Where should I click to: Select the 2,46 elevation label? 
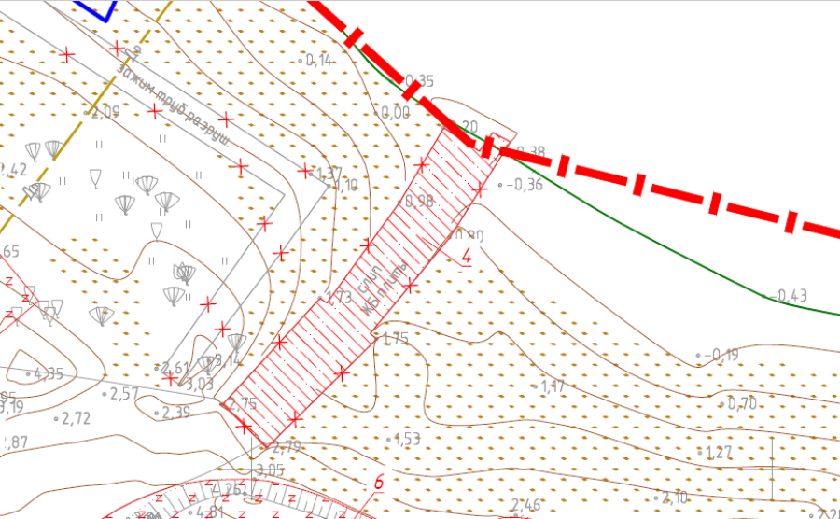click(525, 506)
